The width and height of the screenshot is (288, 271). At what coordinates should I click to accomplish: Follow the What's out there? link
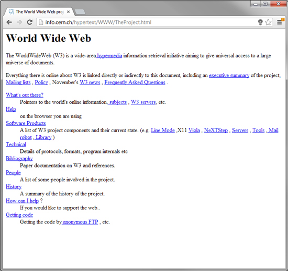(25, 95)
